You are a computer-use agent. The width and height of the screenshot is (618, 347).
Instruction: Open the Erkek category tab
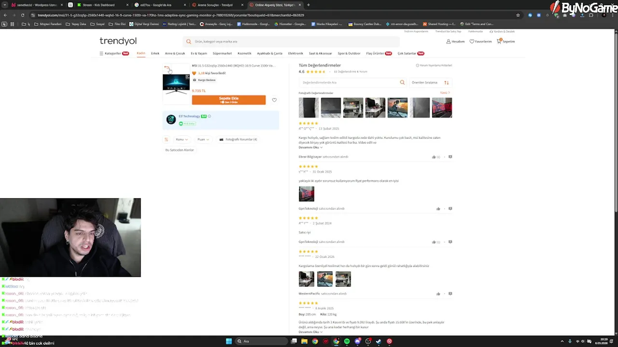(x=155, y=53)
